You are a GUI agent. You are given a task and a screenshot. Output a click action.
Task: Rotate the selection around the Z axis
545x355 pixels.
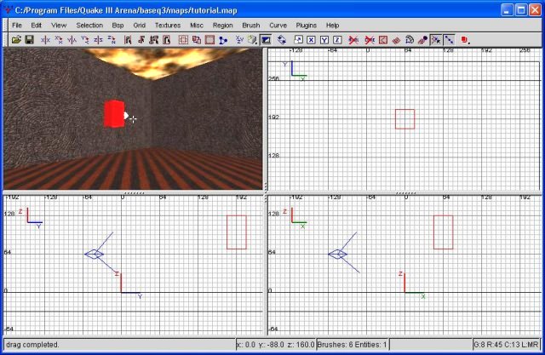click(112, 40)
